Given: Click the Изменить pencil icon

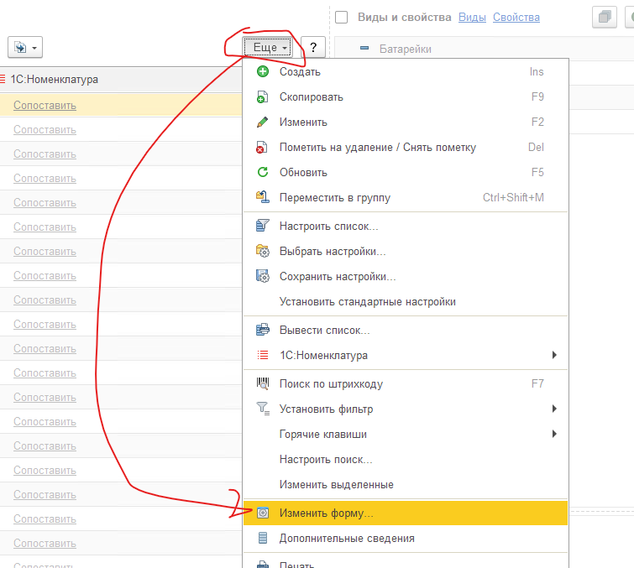Looking at the screenshot, I should point(262,122).
